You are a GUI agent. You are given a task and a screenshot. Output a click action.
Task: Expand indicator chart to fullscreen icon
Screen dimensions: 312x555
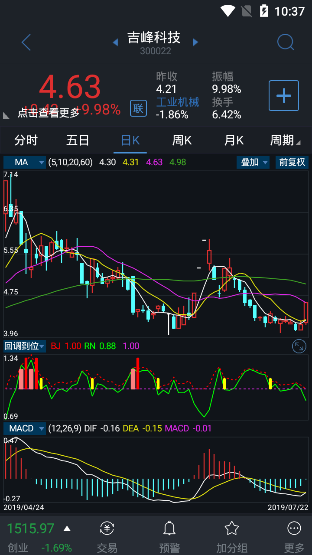point(299,346)
